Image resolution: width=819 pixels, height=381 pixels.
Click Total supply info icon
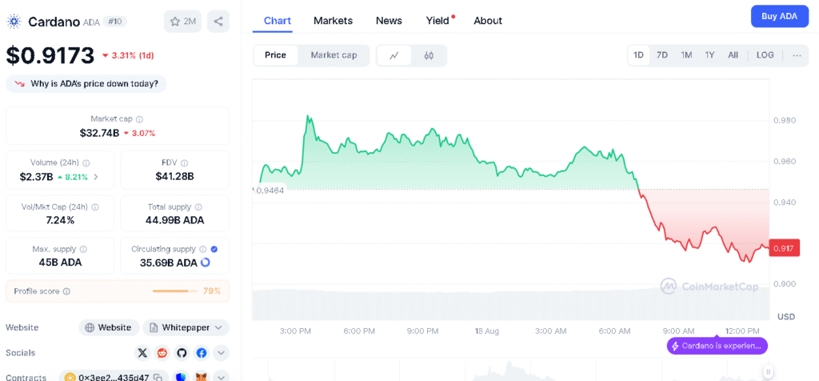pos(198,207)
